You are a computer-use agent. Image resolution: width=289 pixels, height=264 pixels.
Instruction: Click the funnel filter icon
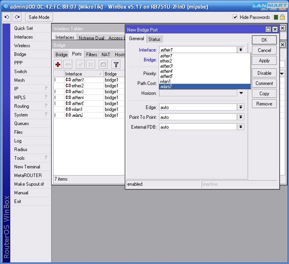(116, 65)
